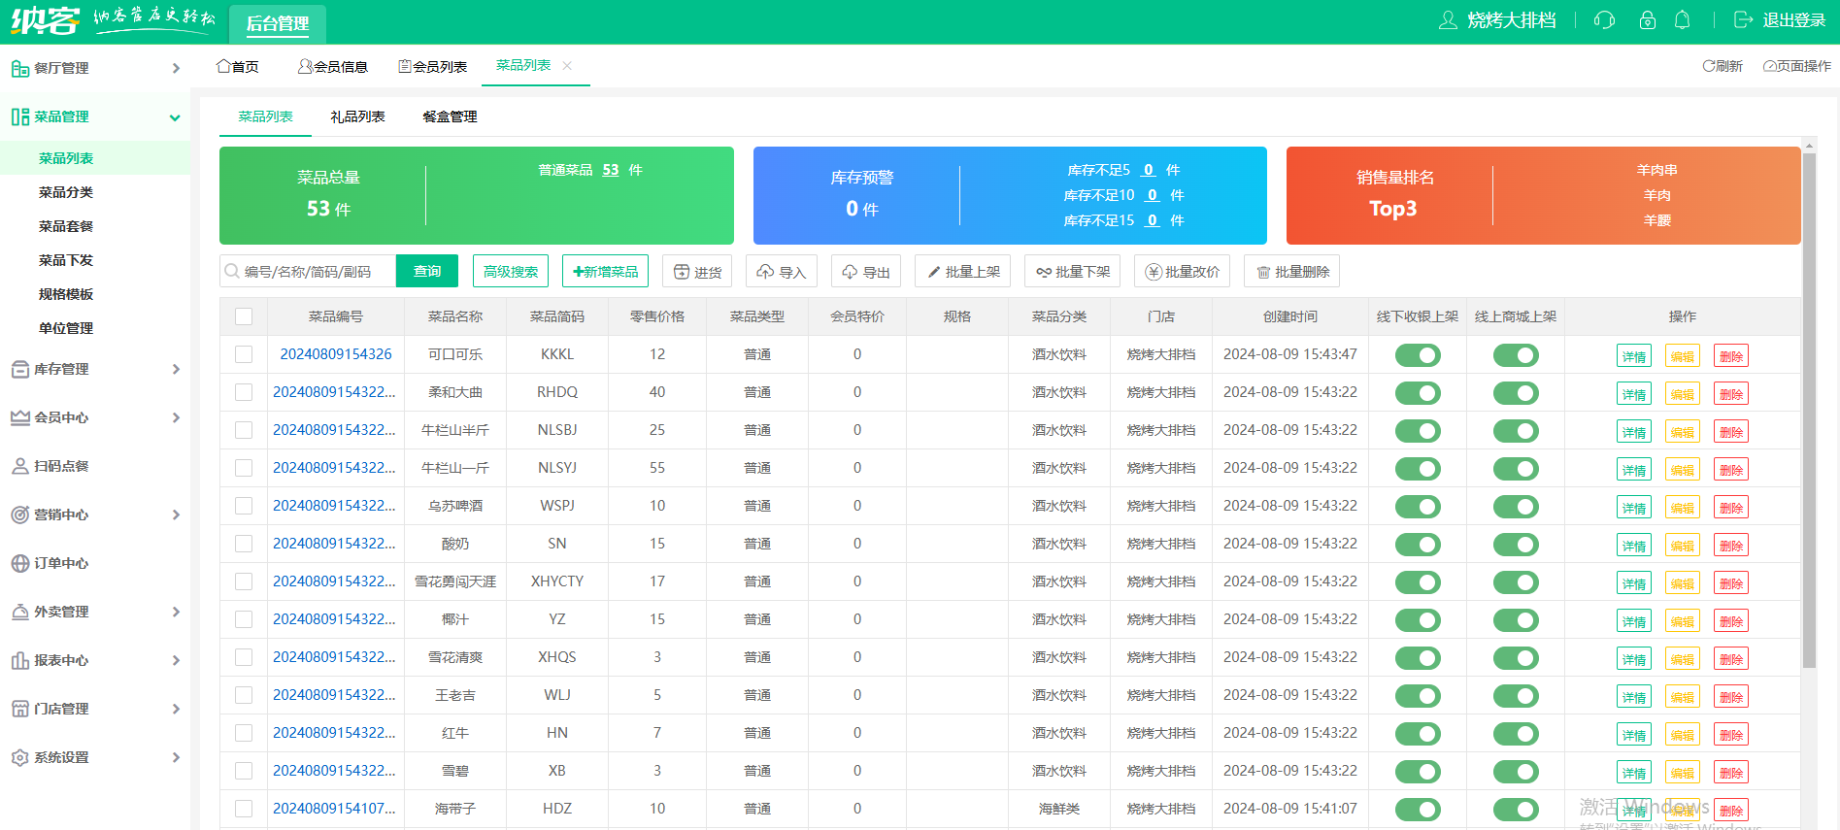Image resolution: width=1840 pixels, height=830 pixels.
Task: Click the 首页 home icon tab
Action: pyautogui.click(x=223, y=66)
